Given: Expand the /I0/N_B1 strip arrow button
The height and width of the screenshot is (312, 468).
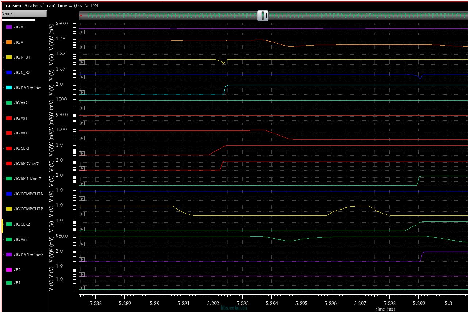Looking at the screenshot, I should (x=82, y=62).
